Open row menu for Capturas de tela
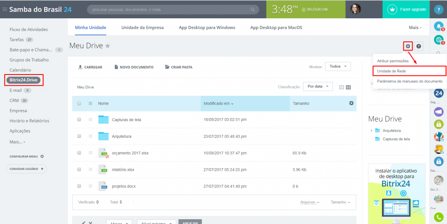This screenshot has width=447, height=224. pyautogui.click(x=90, y=119)
